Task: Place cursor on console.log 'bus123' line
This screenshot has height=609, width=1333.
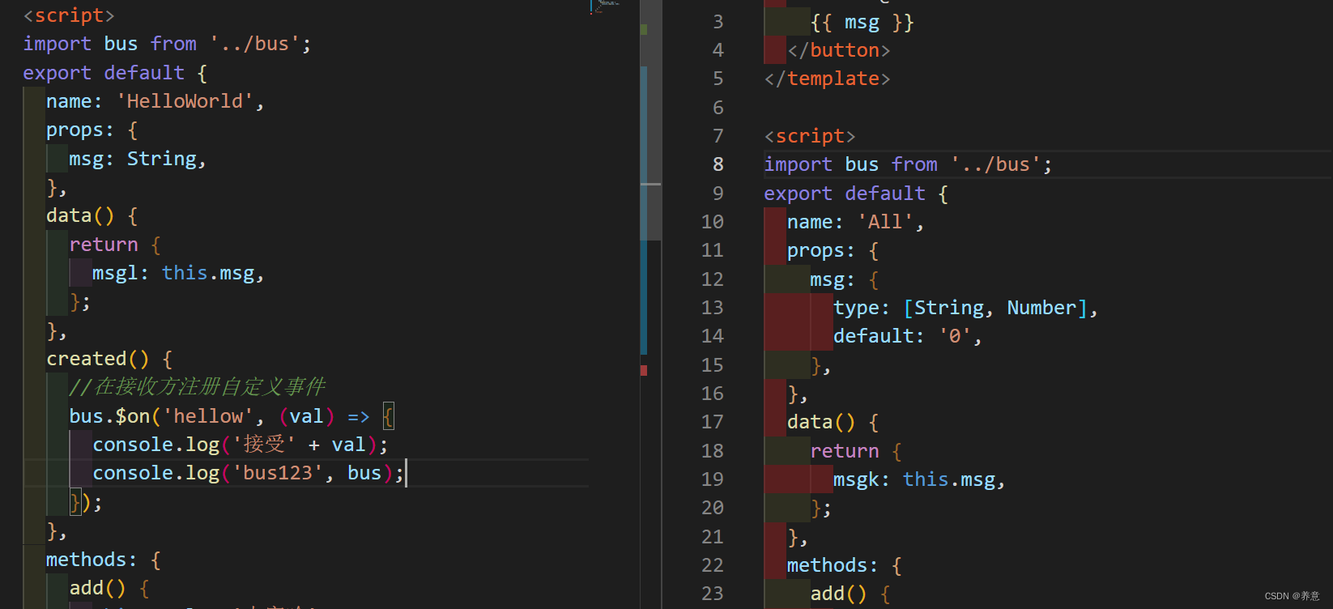Action: (243, 473)
